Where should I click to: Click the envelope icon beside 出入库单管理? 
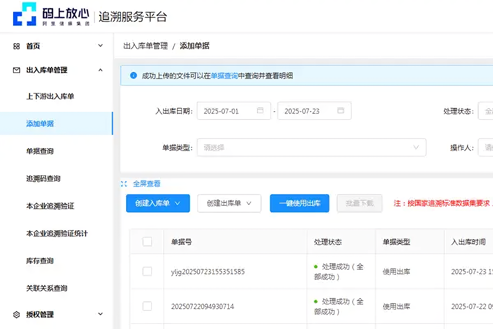click(x=16, y=70)
